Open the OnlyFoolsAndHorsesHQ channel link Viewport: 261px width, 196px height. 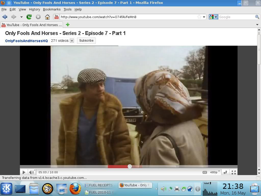pyautogui.click(x=27, y=41)
